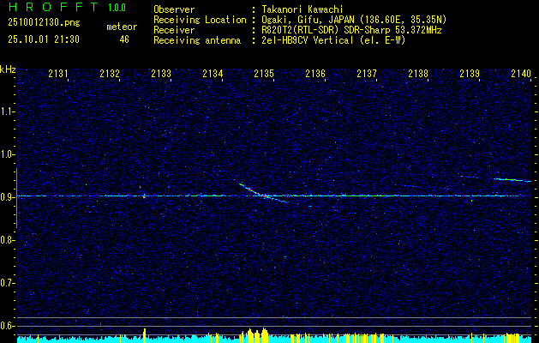
Task: Click the 0.7 kHz frequency label
Action: [7, 283]
